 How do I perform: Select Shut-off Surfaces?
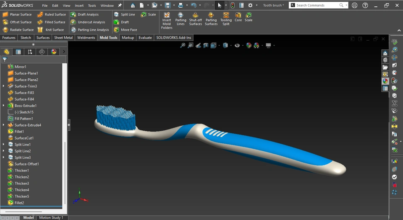click(x=195, y=19)
